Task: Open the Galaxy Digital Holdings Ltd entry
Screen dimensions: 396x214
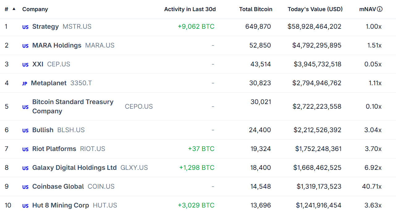Action: coord(74,168)
